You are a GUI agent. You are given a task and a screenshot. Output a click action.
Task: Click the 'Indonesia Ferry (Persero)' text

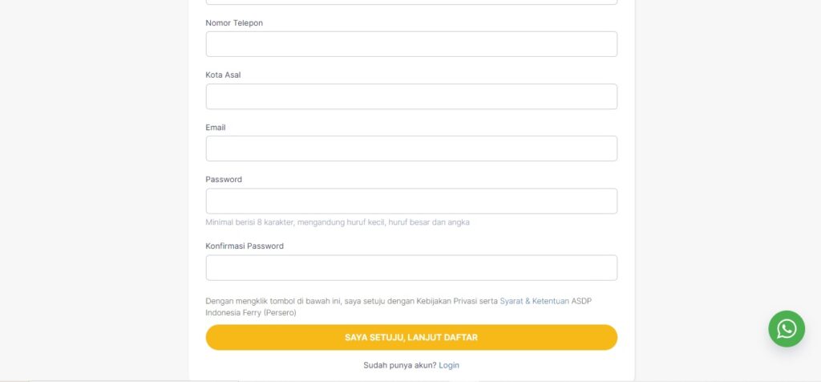point(251,313)
